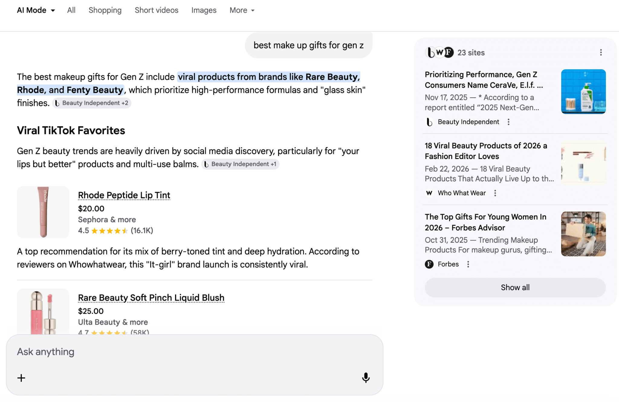Click the Ulta Beauty & more seller text

pos(113,322)
